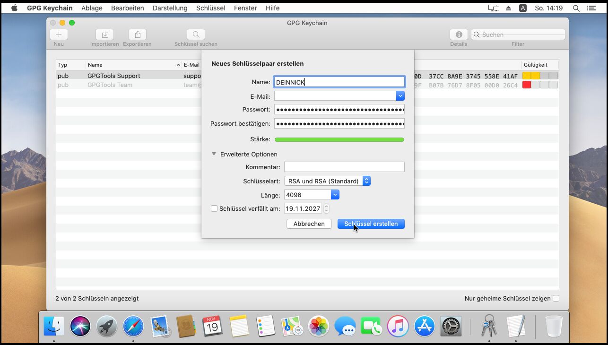Toggle Nur geheime Schlüssel zeigen checkbox

click(556, 298)
